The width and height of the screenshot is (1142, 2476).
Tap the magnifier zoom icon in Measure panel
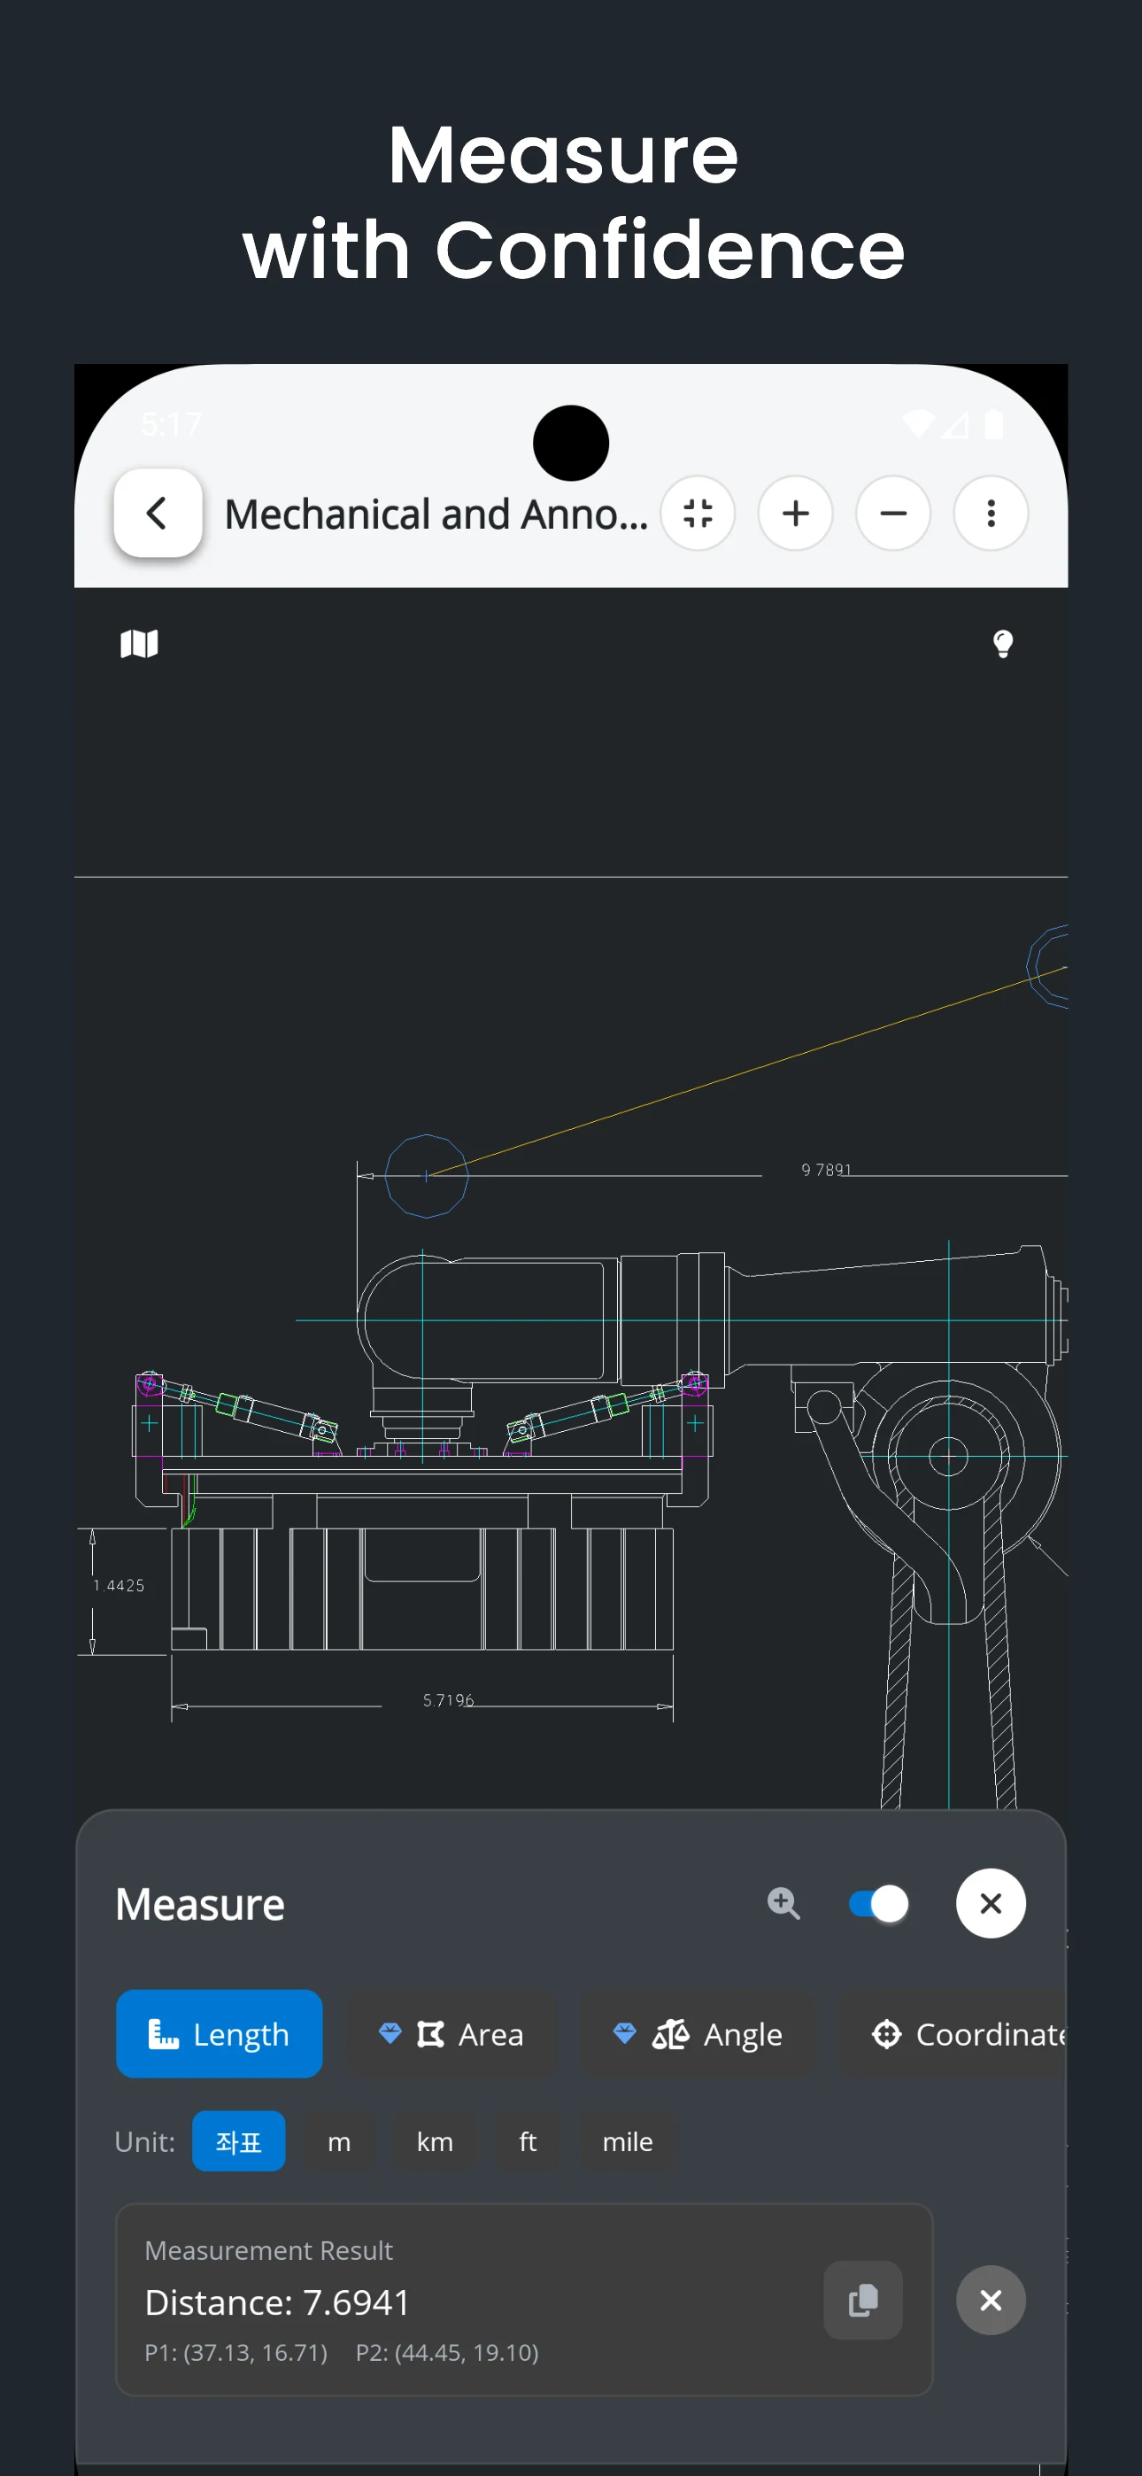[x=783, y=1903]
